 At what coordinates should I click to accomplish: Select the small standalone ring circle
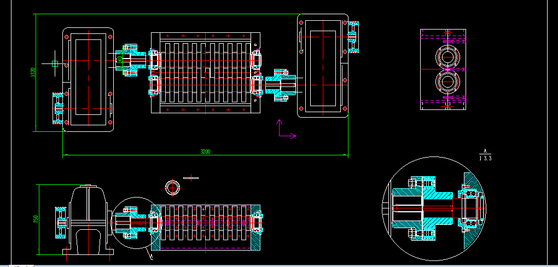tap(173, 187)
